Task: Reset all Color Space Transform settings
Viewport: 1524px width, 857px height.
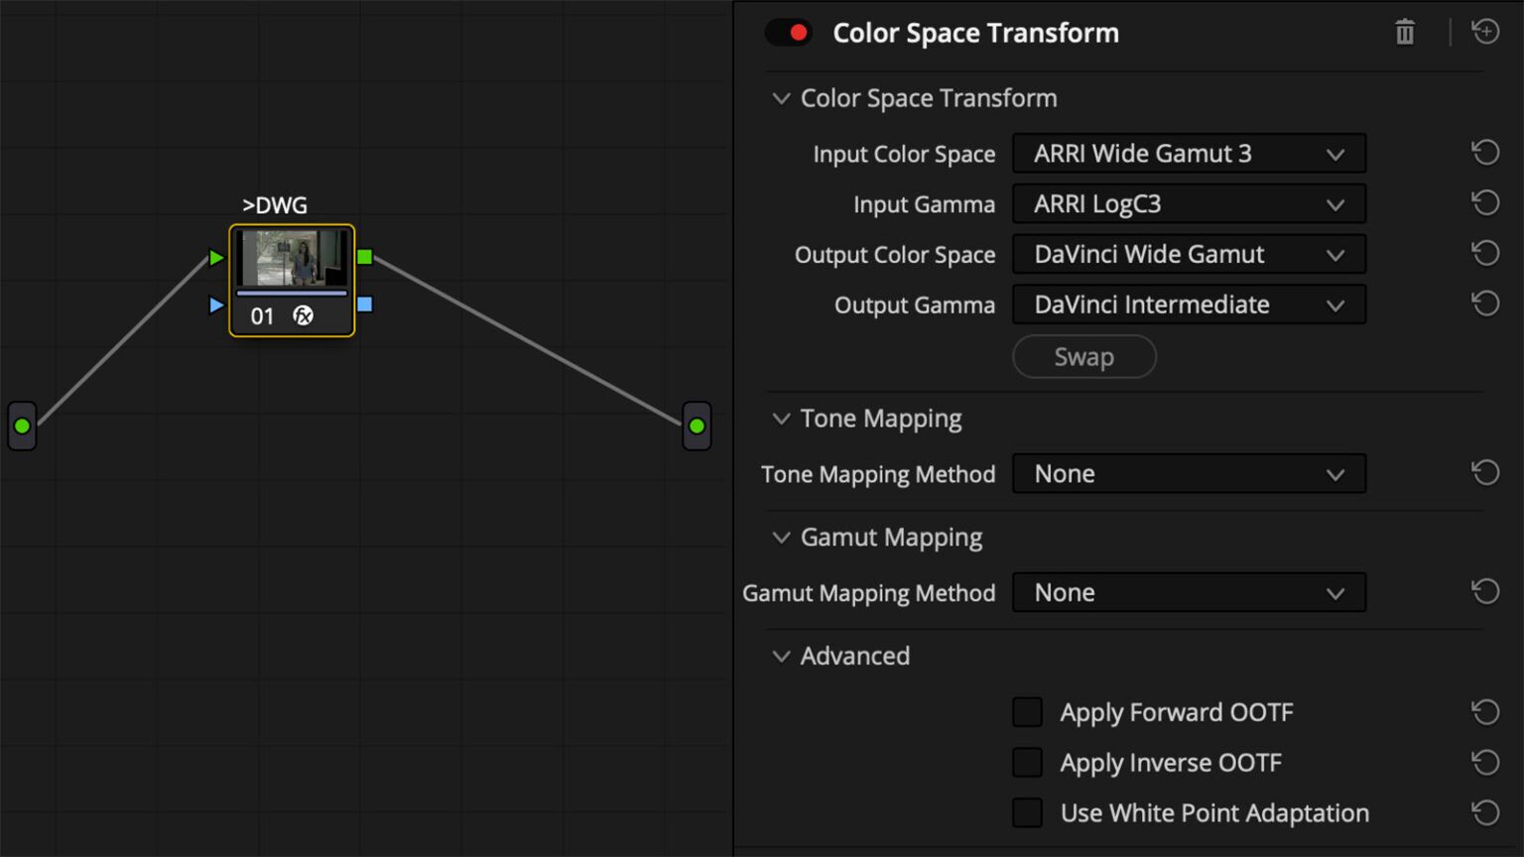Action: point(1484,31)
